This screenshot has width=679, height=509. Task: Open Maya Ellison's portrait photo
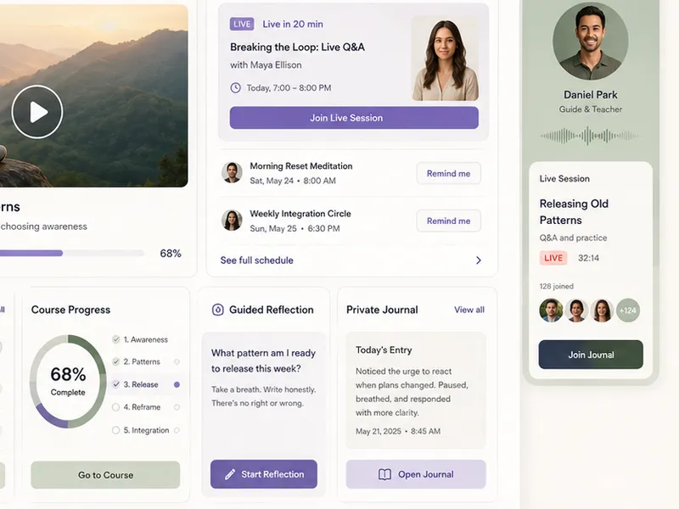click(445, 59)
